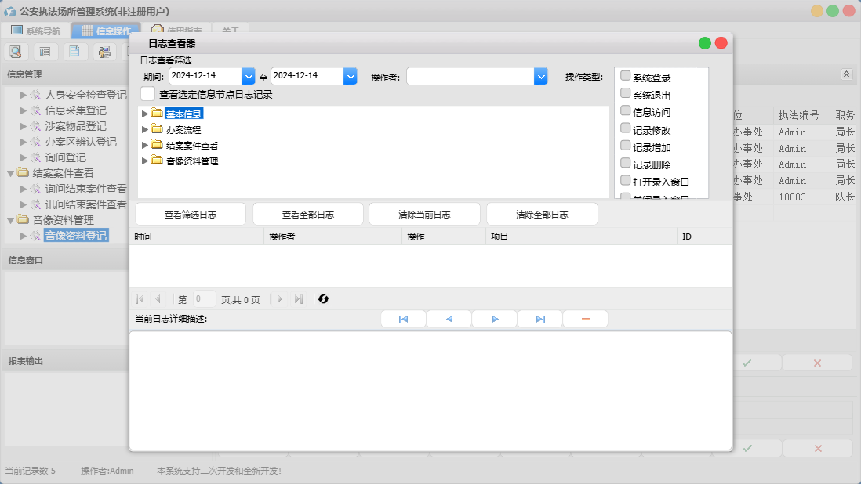Jump to last log record using the blue arrow
This screenshot has height=484, width=861.
point(540,319)
